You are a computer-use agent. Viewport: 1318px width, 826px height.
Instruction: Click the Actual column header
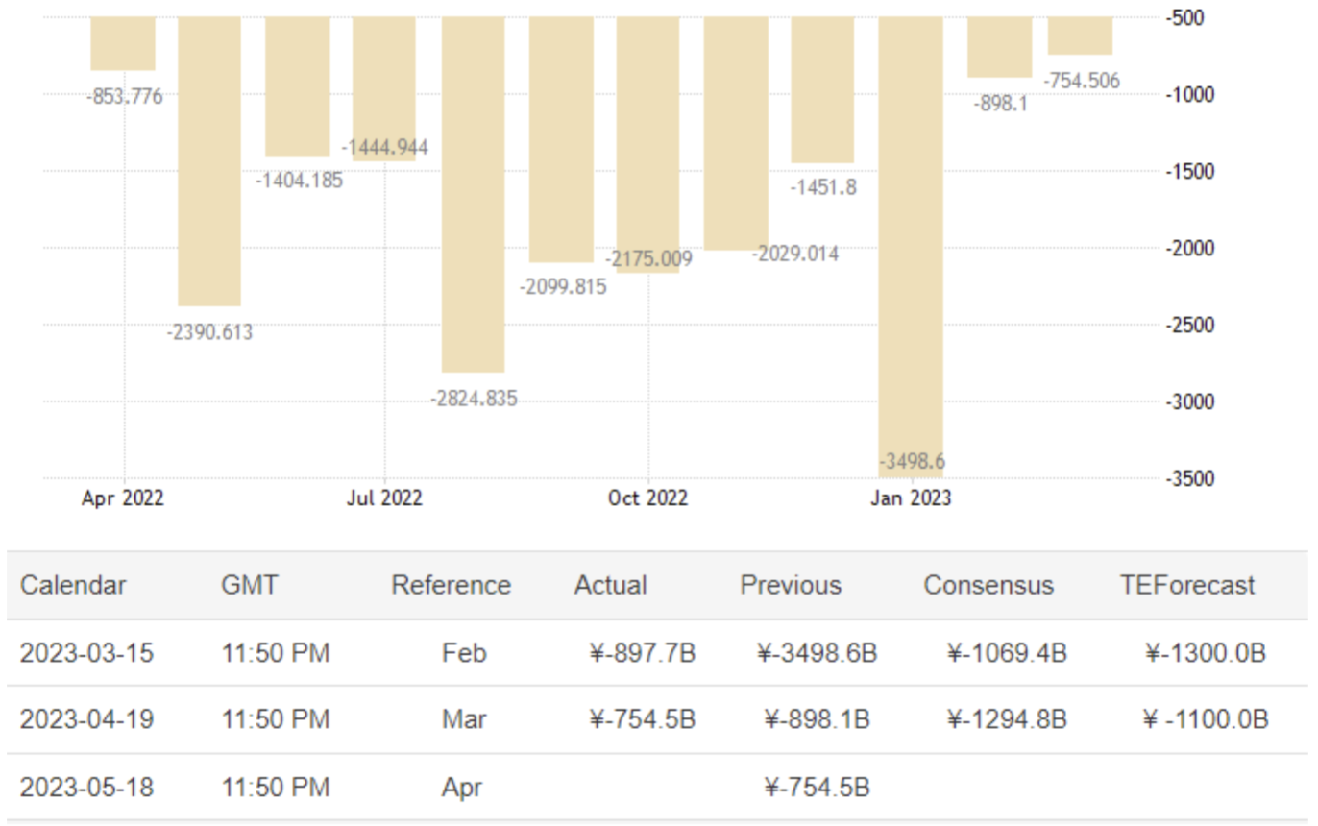point(611,585)
